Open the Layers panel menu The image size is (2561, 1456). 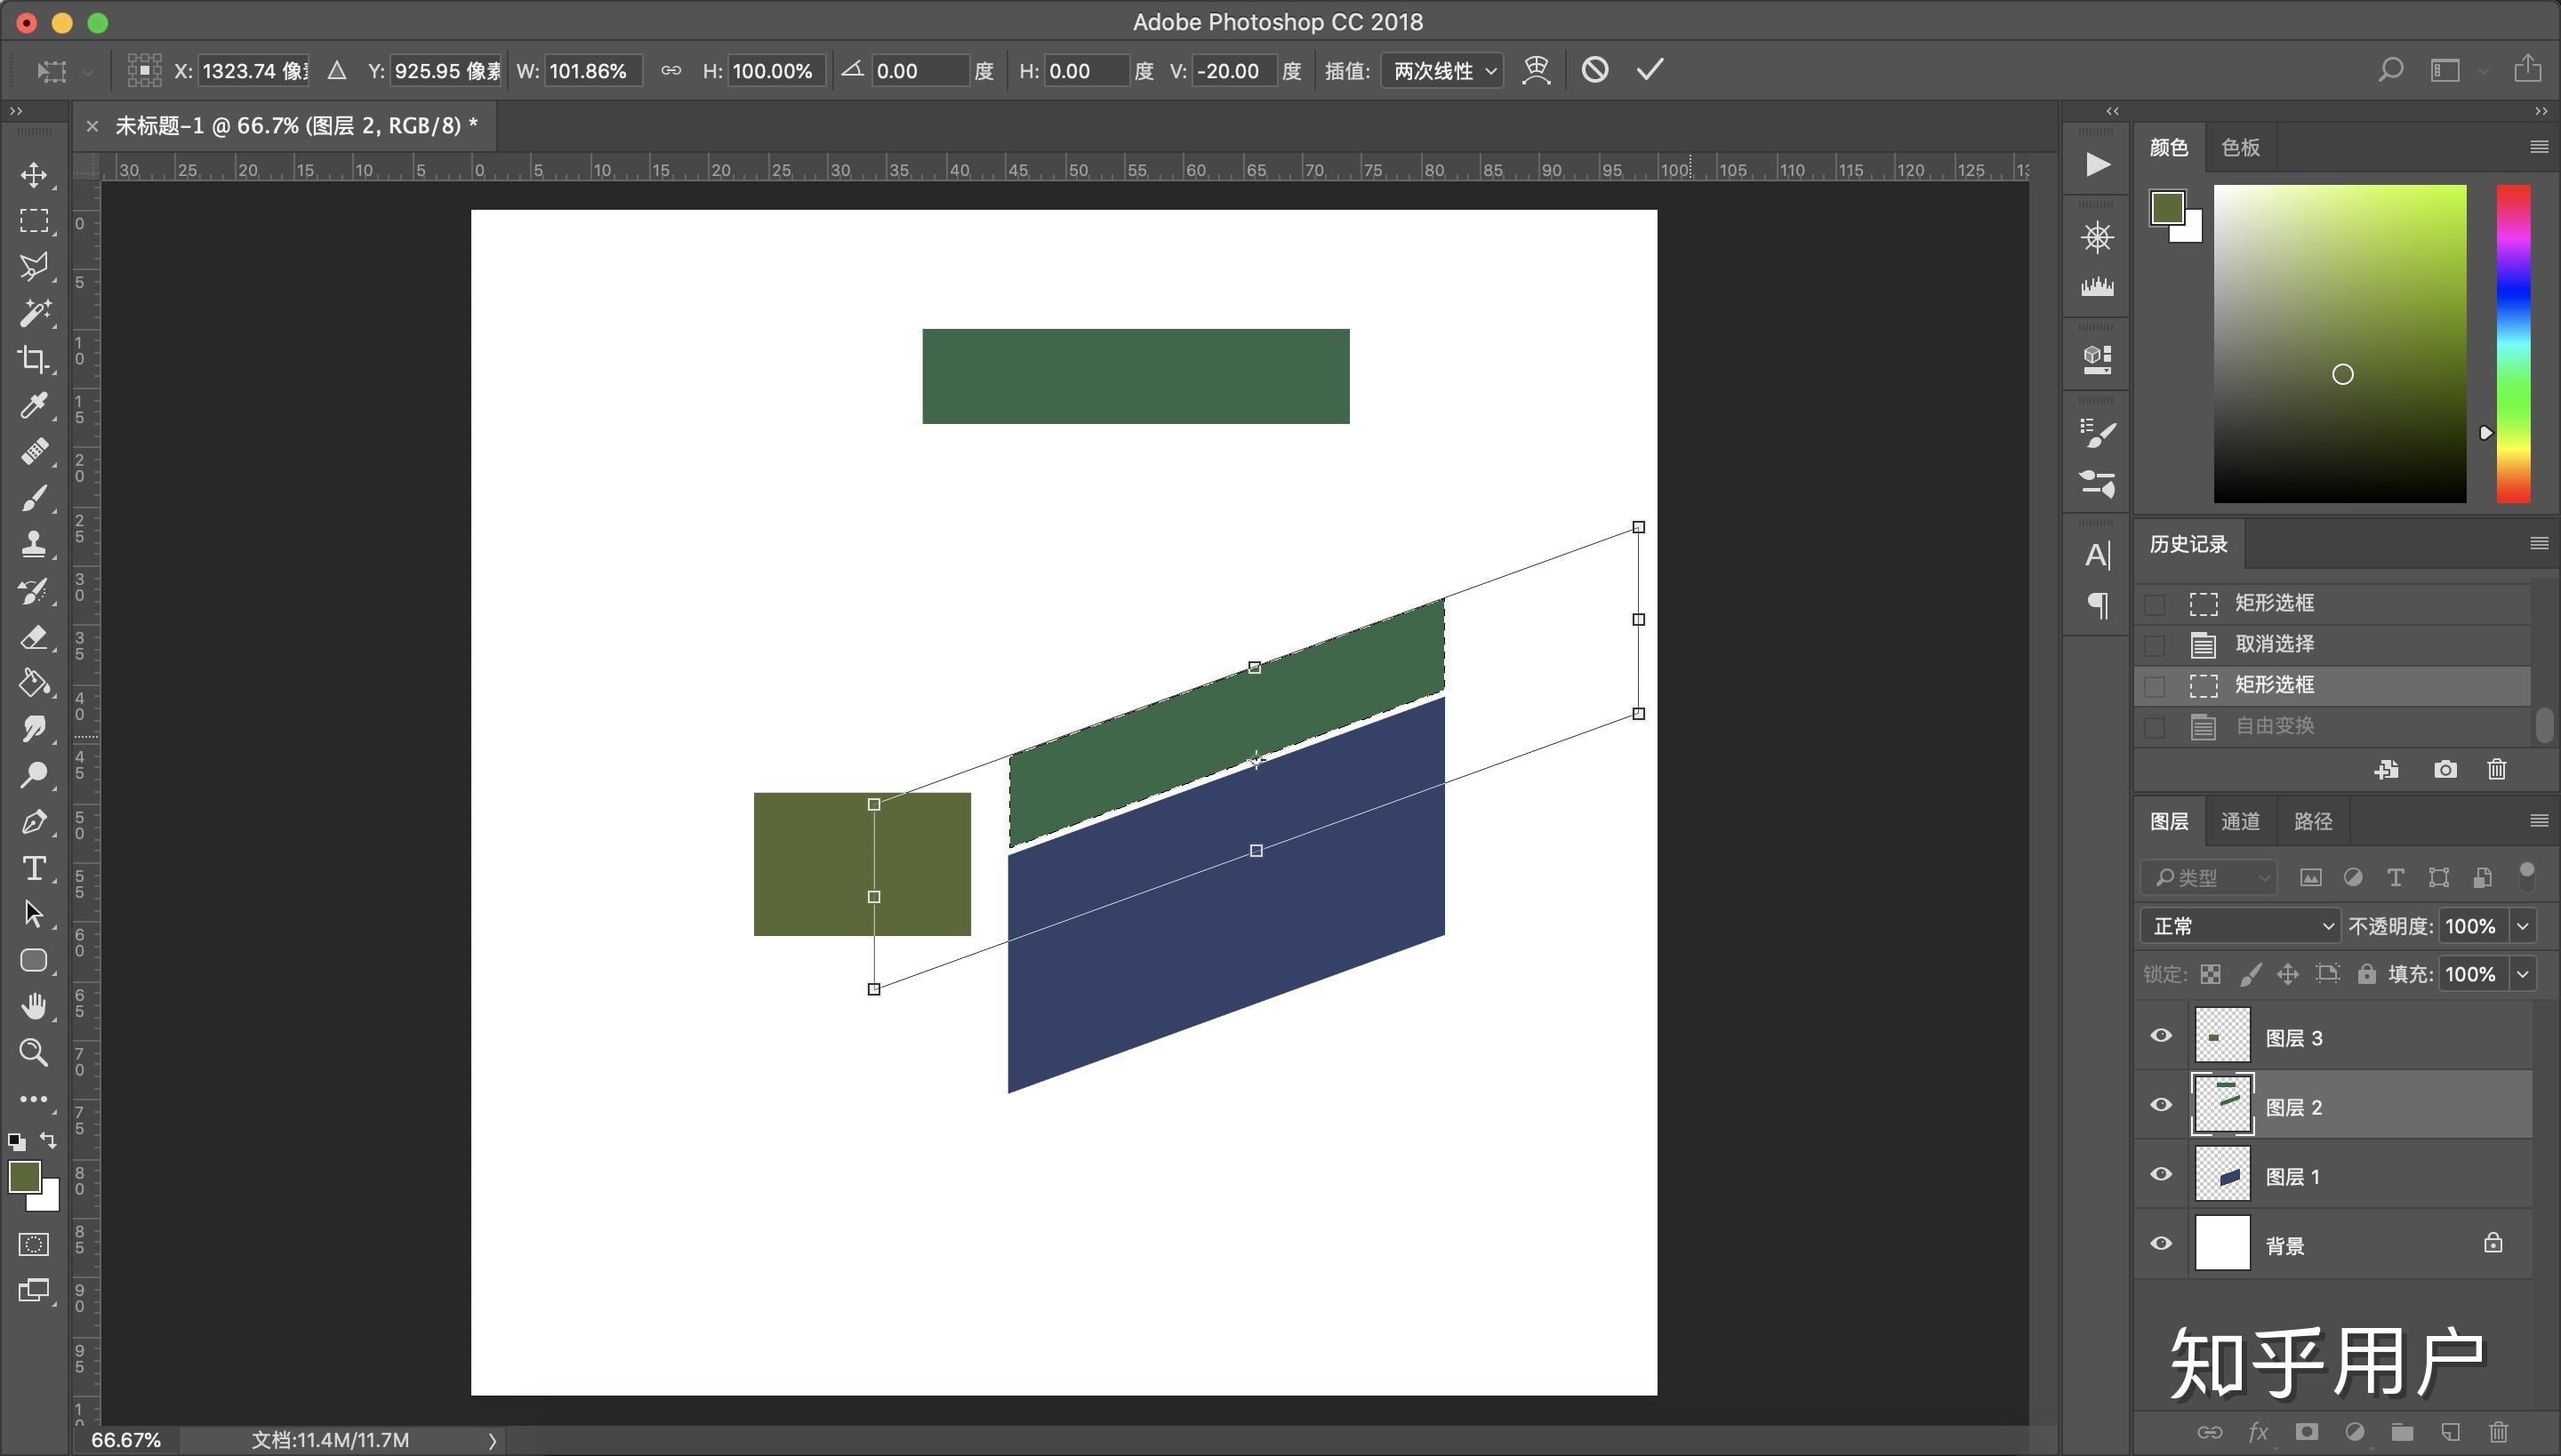tap(2539, 821)
